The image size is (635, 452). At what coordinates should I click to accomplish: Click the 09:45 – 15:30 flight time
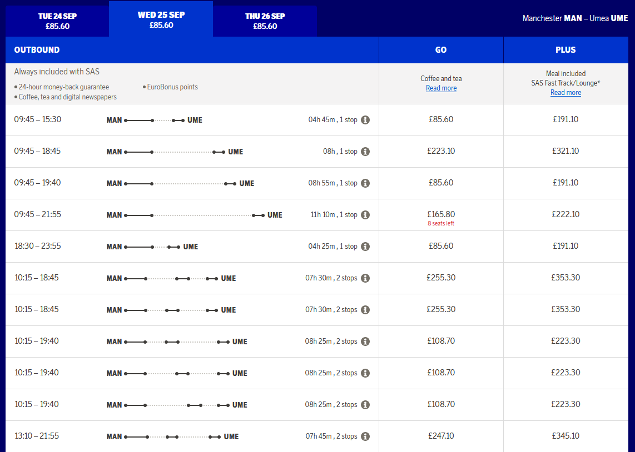[x=38, y=120]
